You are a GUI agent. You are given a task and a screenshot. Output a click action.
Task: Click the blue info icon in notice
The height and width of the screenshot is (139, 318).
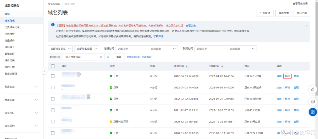click(53, 25)
